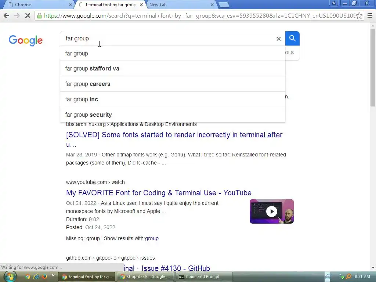The image size is (376, 282).
Task: Go to Google home via the logo
Action: [x=26, y=40]
